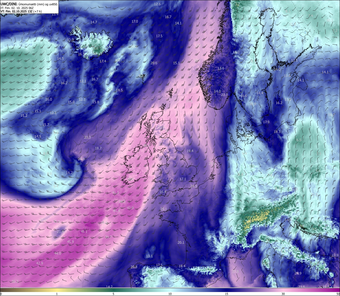Click the 39.7 value west of Brittany
340x296 pixels.
(108, 237)
